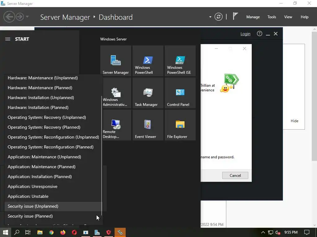Click the Login link in Trillian

[245, 34]
